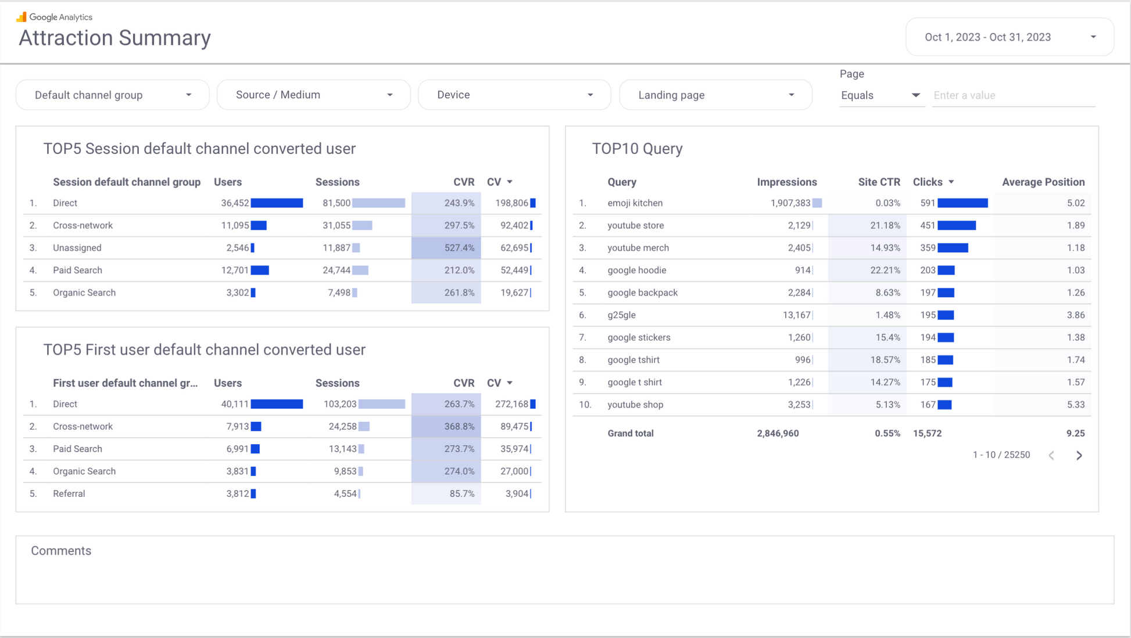Image resolution: width=1131 pixels, height=638 pixels.
Task: Sort query table by Site CTR header
Action: point(879,182)
